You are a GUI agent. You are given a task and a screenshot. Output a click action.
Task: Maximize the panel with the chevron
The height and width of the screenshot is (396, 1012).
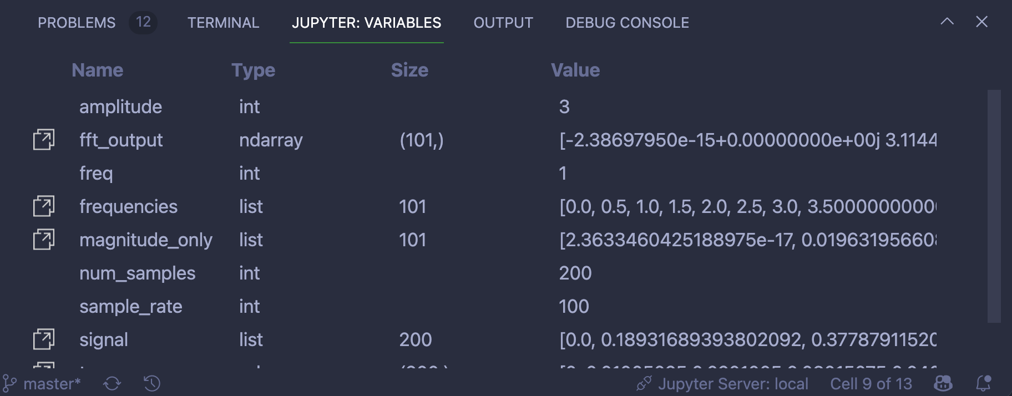(948, 22)
